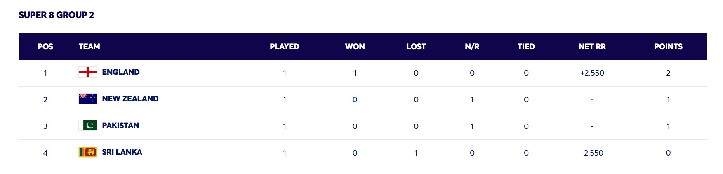Click the NET RR column header
The width and height of the screenshot is (723, 174).
coord(592,47)
